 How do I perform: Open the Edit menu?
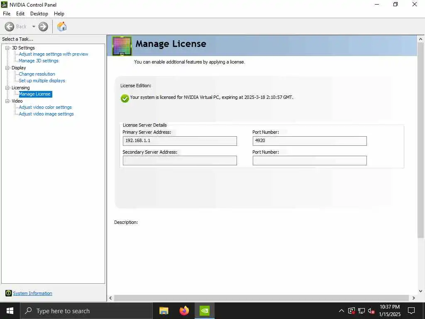20,14
